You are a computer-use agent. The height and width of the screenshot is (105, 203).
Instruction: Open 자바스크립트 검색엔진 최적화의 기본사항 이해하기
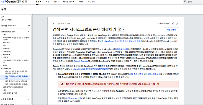[x=16, y=72]
